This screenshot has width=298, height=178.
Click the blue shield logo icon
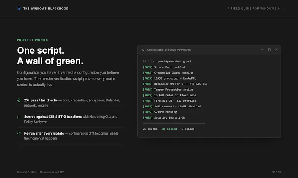point(19,9)
